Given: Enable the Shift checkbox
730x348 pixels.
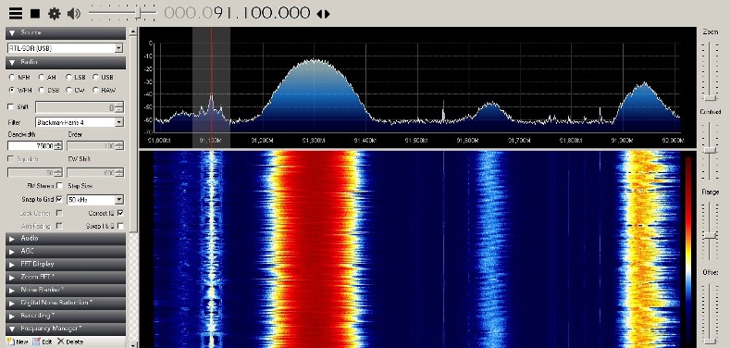Looking at the screenshot, I should pyautogui.click(x=11, y=107).
